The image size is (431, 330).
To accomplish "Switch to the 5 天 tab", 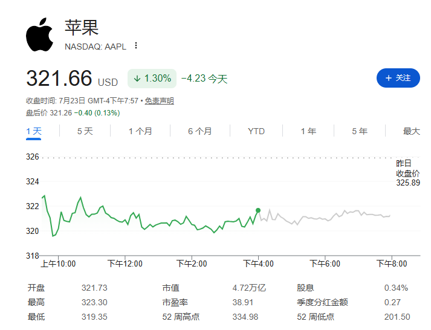I will tap(85, 131).
